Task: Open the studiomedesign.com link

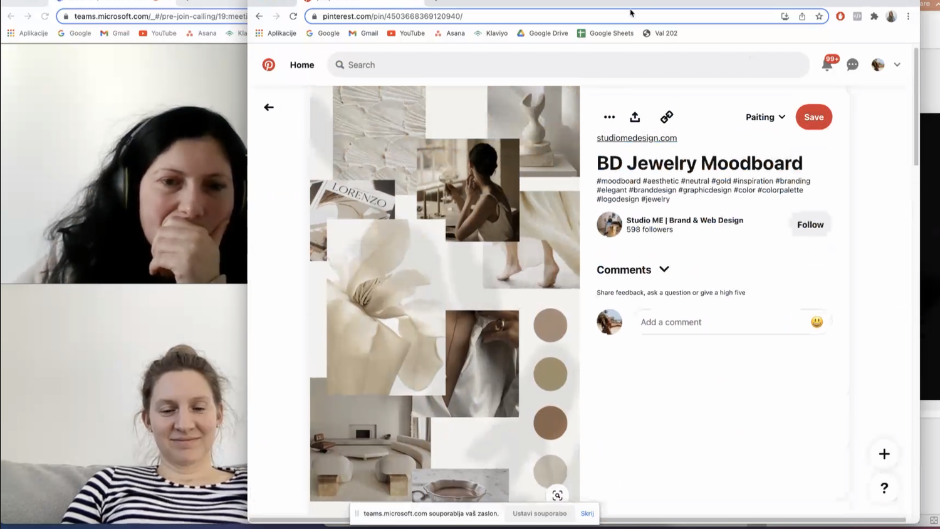Action: pos(637,138)
